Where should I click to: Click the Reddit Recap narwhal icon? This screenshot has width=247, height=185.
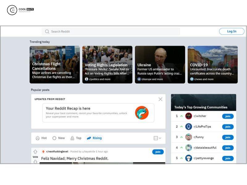tap(142, 113)
